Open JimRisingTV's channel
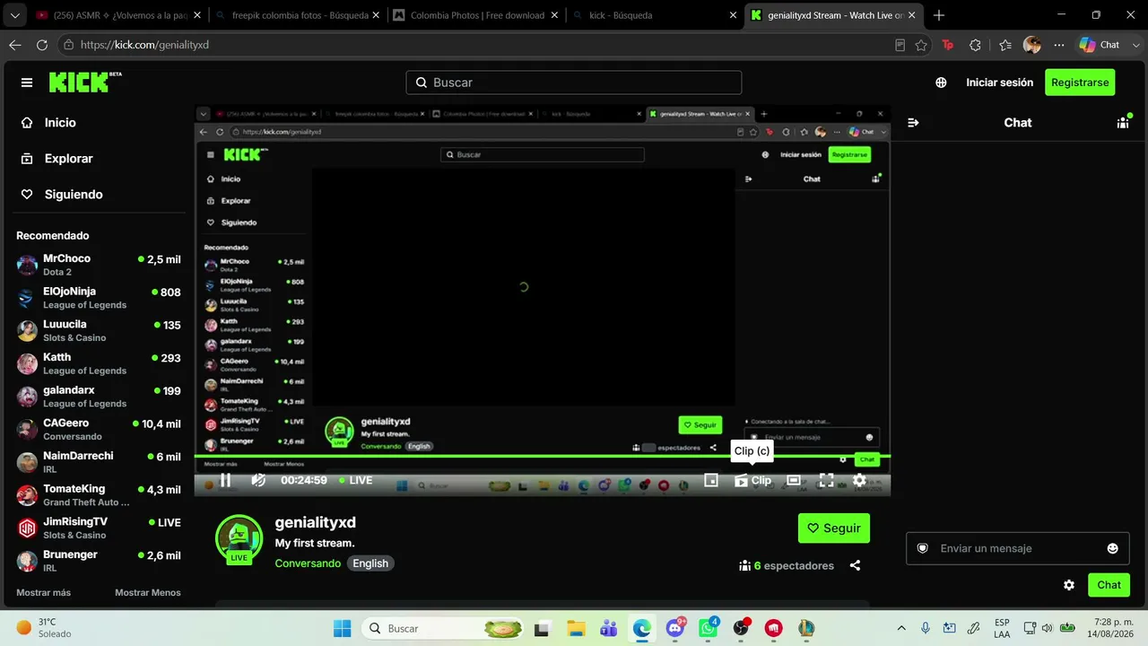1148x646 pixels. 99,528
